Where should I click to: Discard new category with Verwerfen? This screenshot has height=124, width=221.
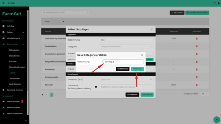122,69
